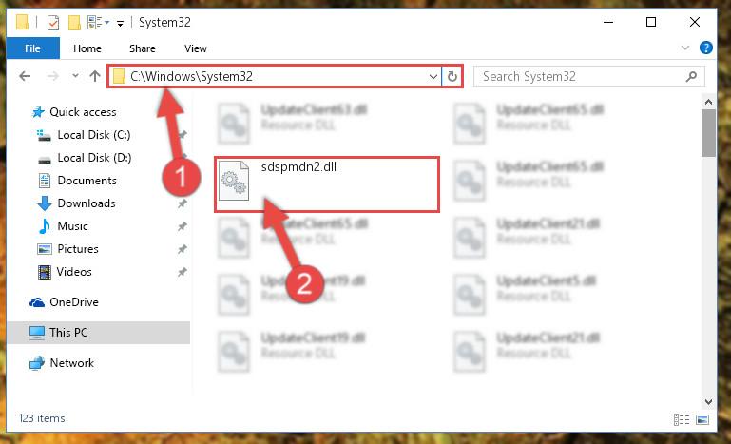
Task: Click the Back navigation arrow
Action: [25, 76]
